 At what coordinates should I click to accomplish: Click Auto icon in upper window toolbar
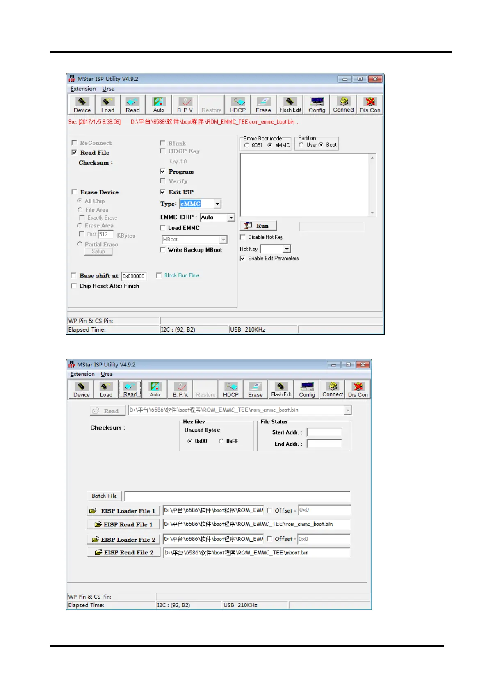point(158,105)
